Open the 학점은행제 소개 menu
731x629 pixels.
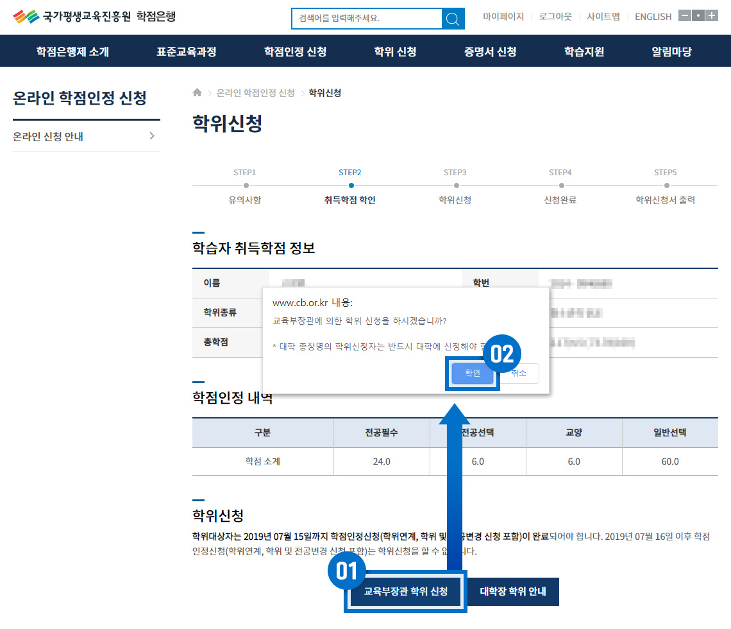(72, 52)
